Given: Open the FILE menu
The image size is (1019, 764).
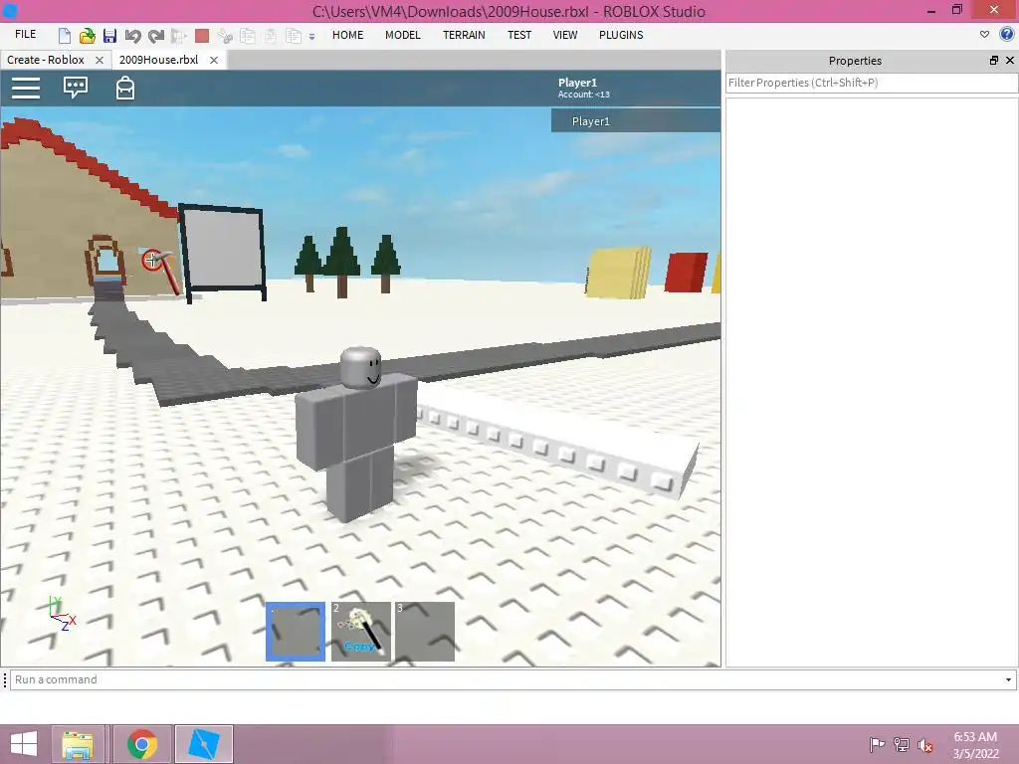Looking at the screenshot, I should [25, 35].
